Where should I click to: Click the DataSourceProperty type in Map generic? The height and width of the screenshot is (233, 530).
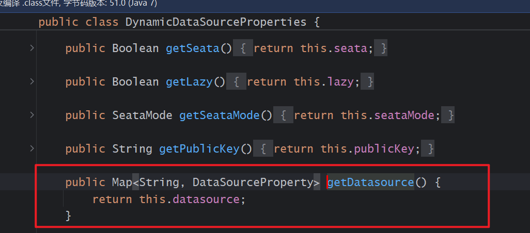click(253, 182)
